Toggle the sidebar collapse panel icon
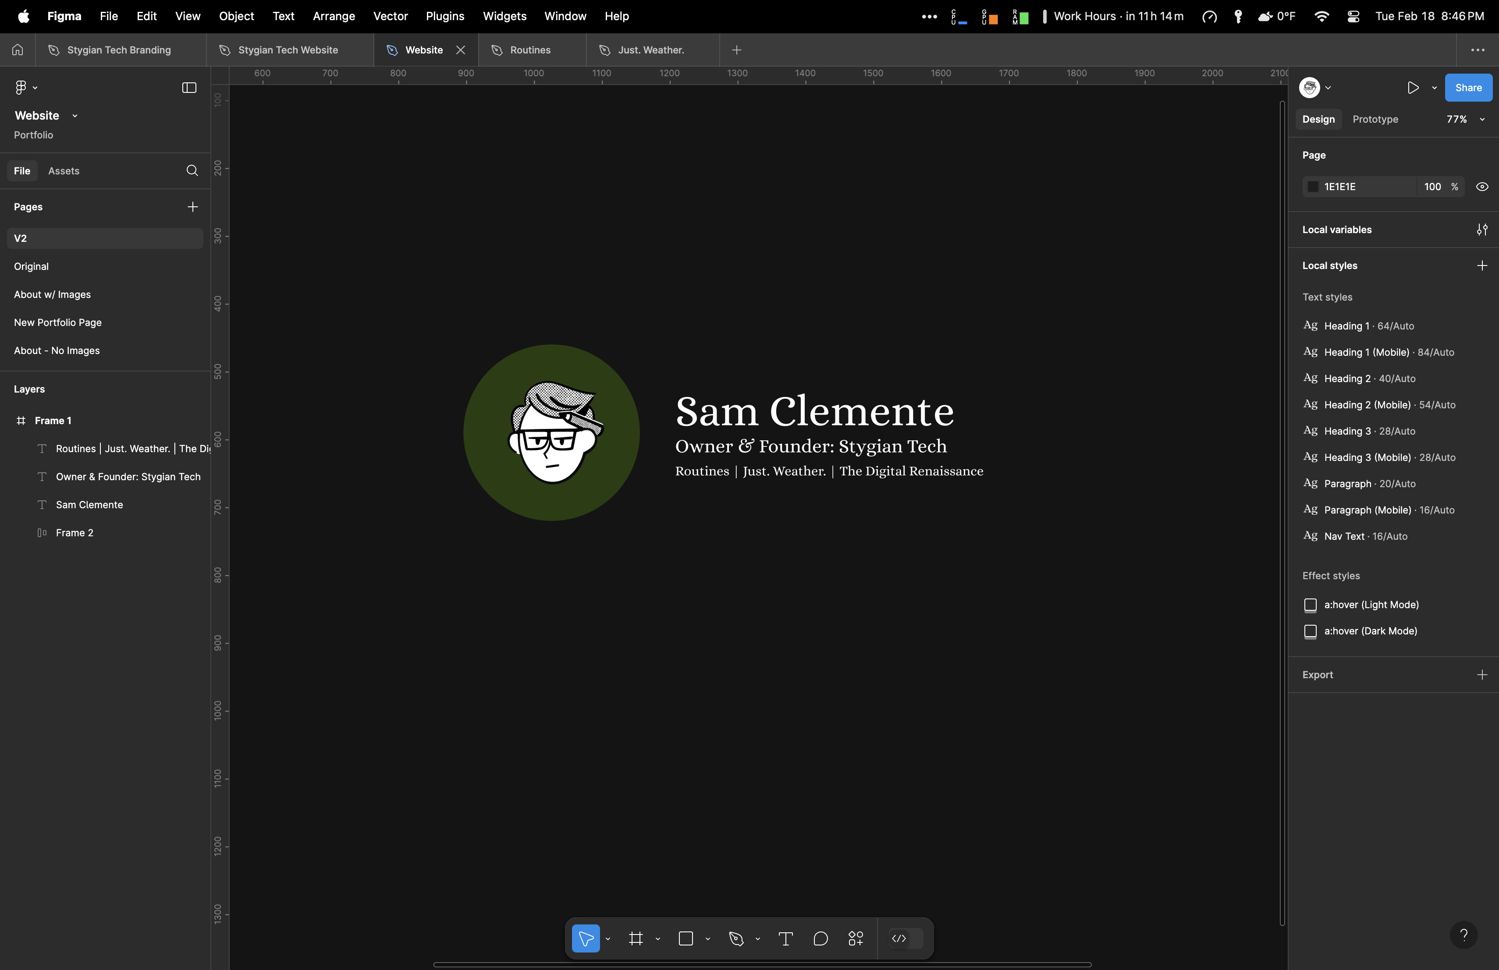The width and height of the screenshot is (1499, 970). 189,88
